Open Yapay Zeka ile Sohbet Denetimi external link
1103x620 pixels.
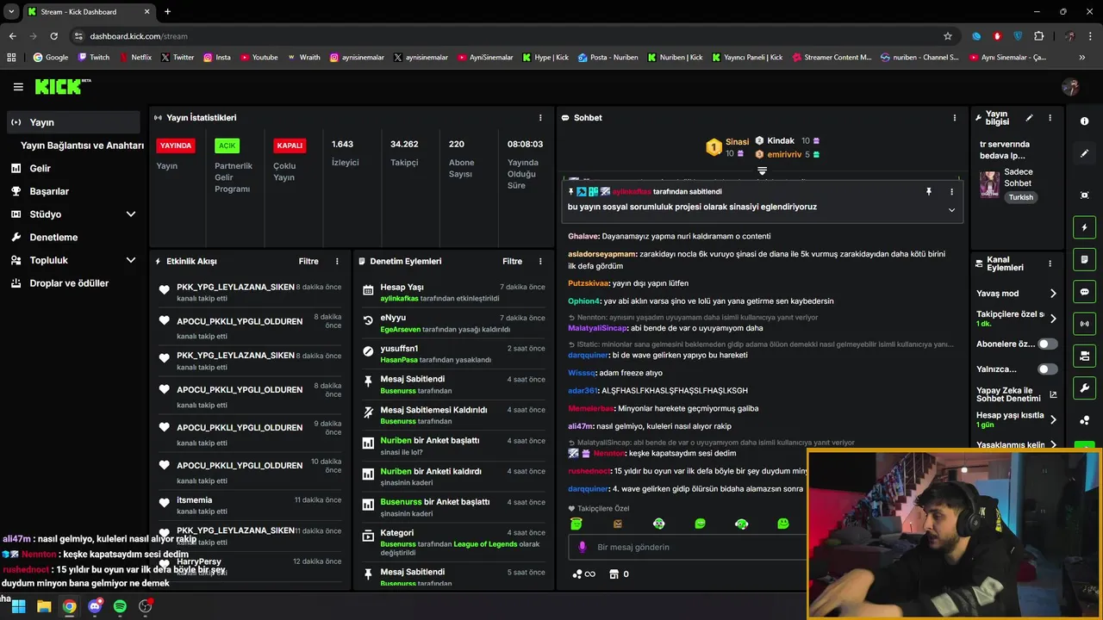click(1053, 395)
